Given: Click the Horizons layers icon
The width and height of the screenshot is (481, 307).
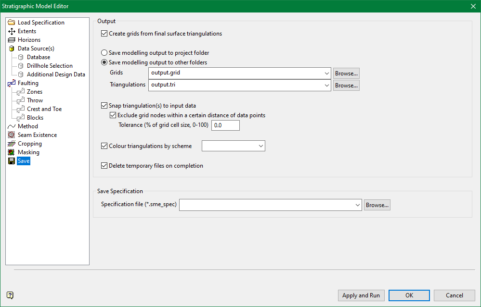Looking at the screenshot, I should [12, 40].
